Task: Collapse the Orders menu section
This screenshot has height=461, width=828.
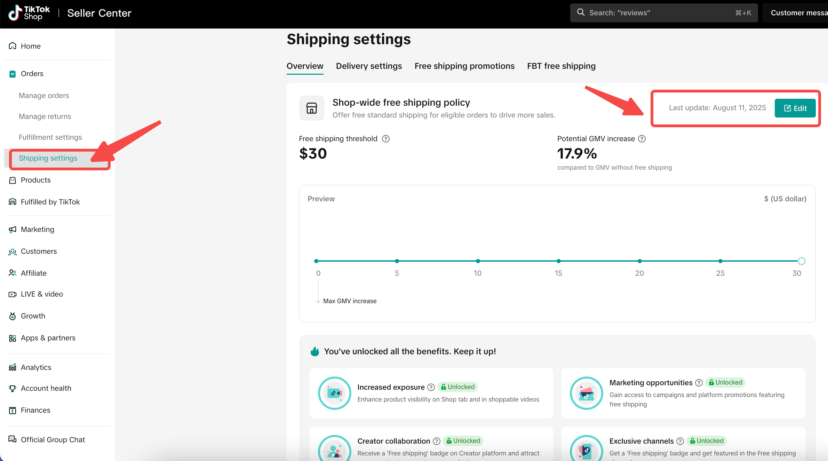Action: 32,74
